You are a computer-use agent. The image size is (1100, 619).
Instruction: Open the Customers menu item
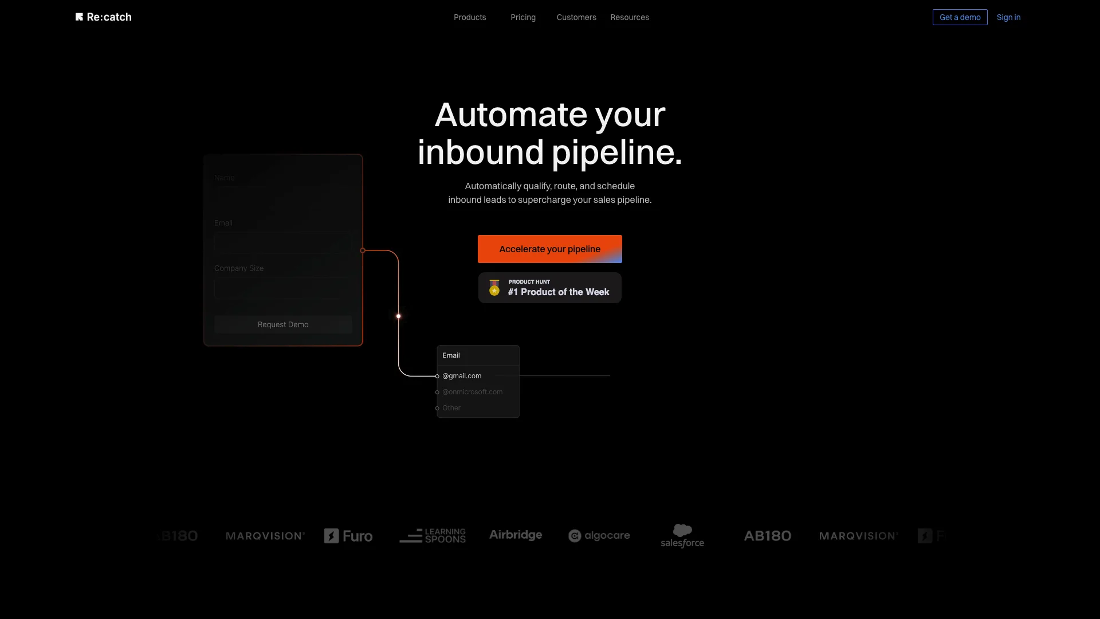click(576, 17)
